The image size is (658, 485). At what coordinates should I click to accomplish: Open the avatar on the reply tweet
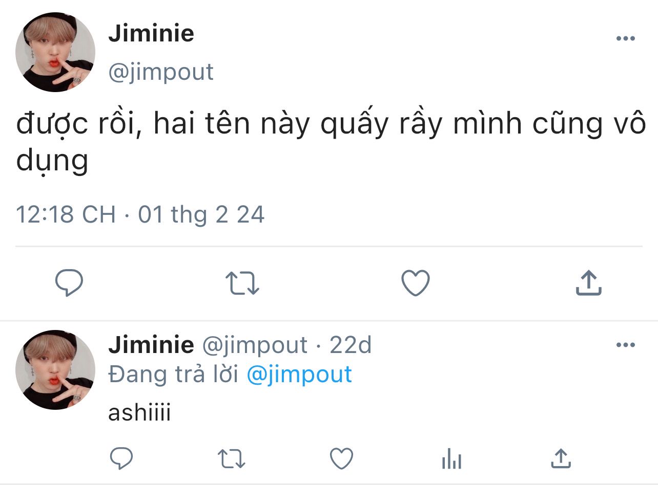pos(55,369)
